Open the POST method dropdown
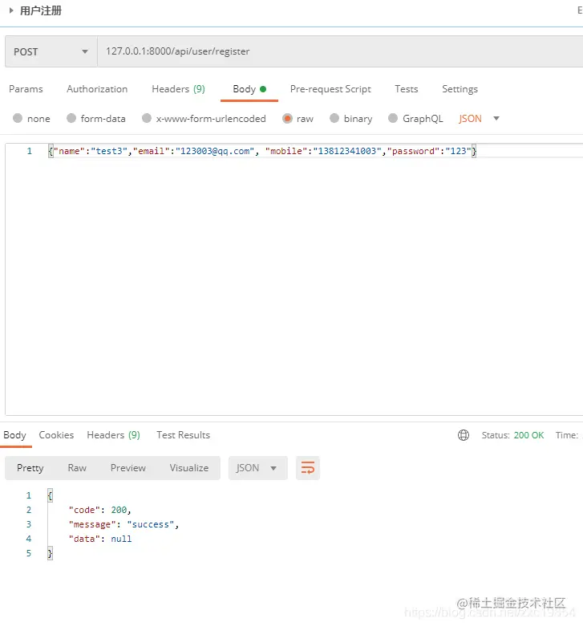 coord(51,51)
